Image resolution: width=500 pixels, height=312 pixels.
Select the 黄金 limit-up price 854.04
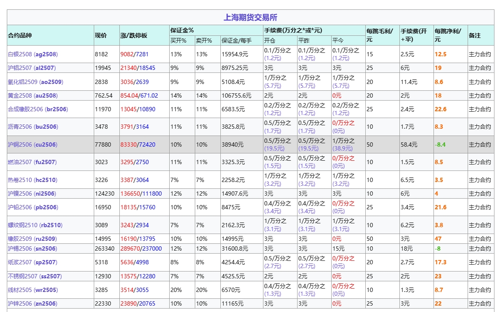coord(130,96)
